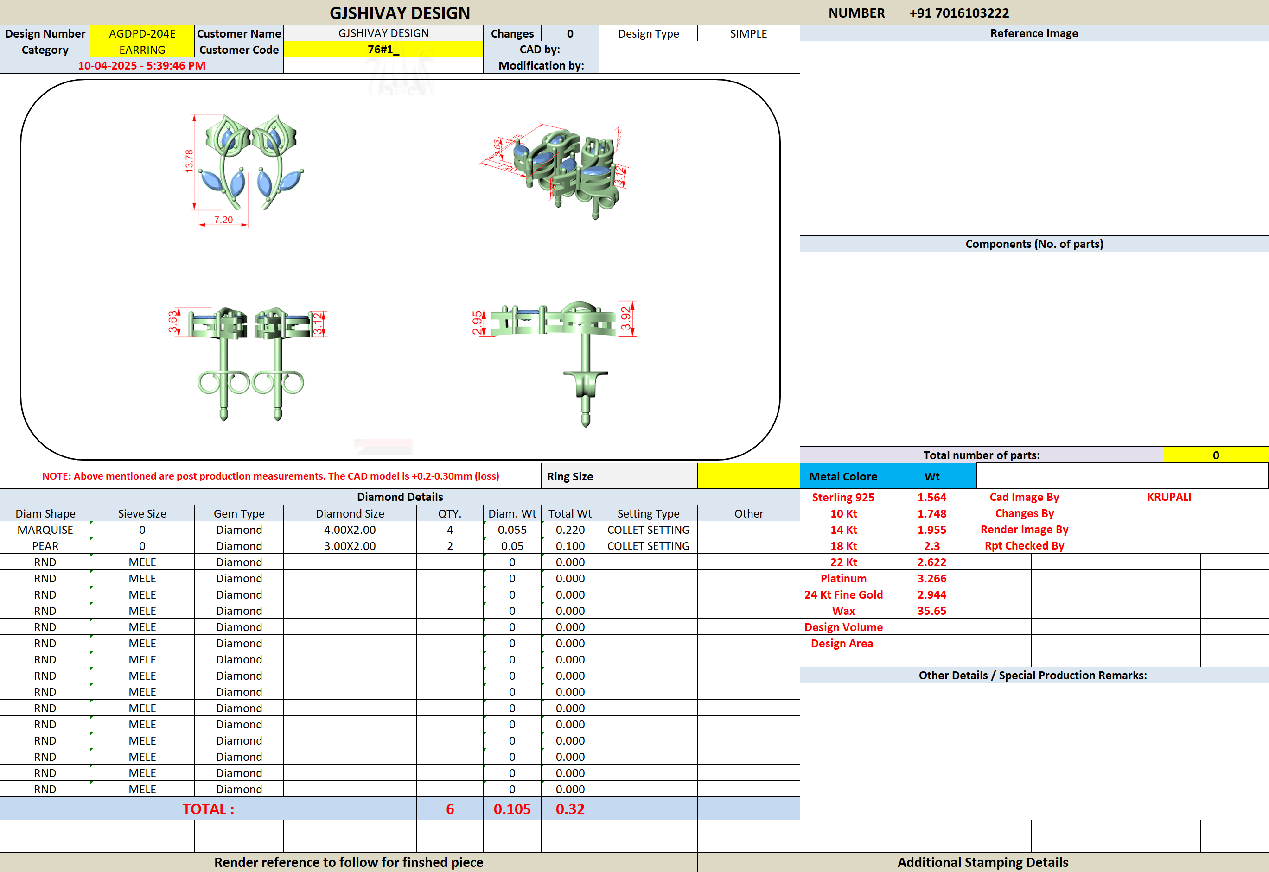Click the Setting Type column header
The image size is (1269, 872).
coord(648,513)
